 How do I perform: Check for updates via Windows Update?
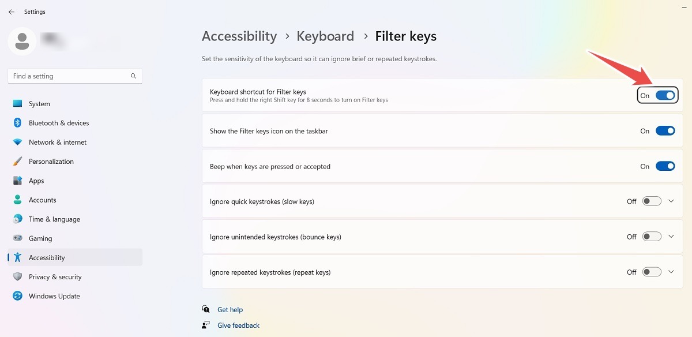(54, 295)
